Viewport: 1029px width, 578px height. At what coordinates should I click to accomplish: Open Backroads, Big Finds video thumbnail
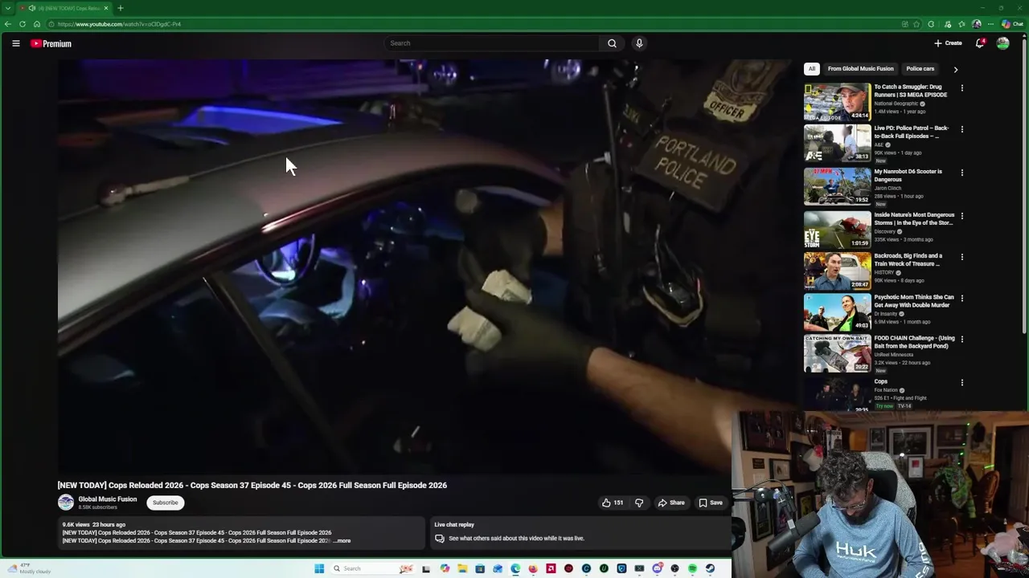(837, 271)
